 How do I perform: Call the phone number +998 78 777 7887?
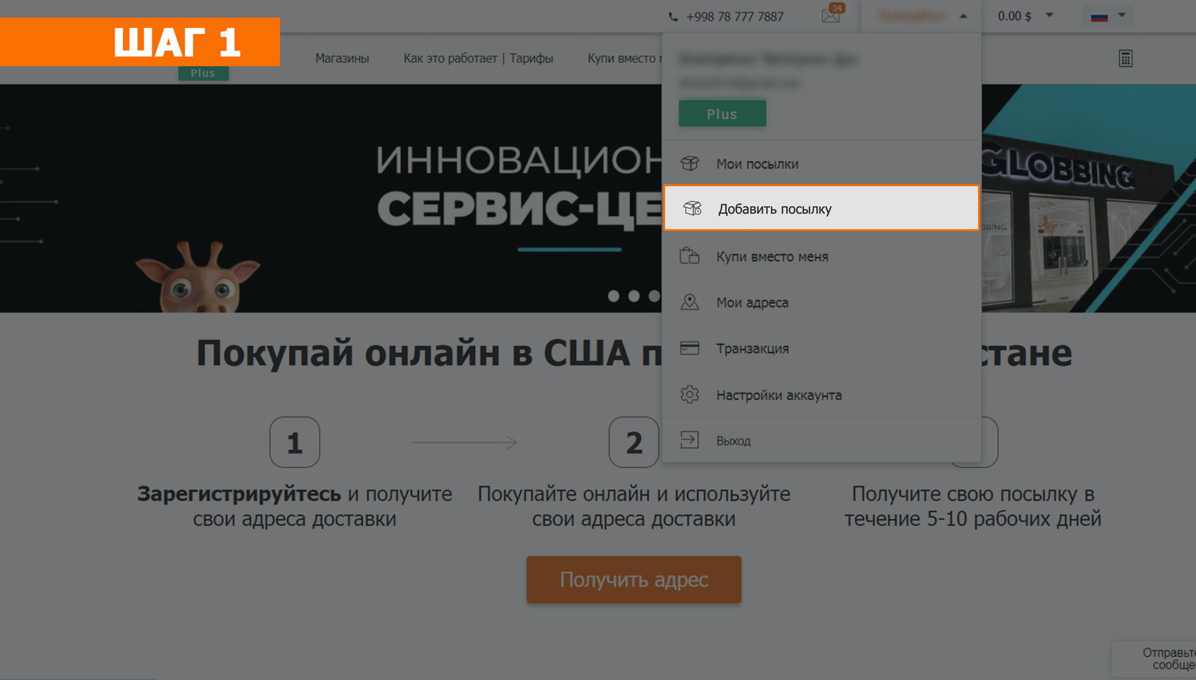click(734, 16)
